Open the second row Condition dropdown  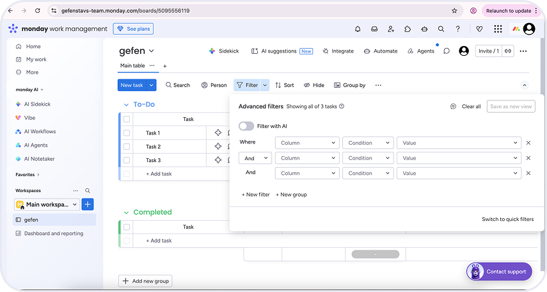[368, 158]
